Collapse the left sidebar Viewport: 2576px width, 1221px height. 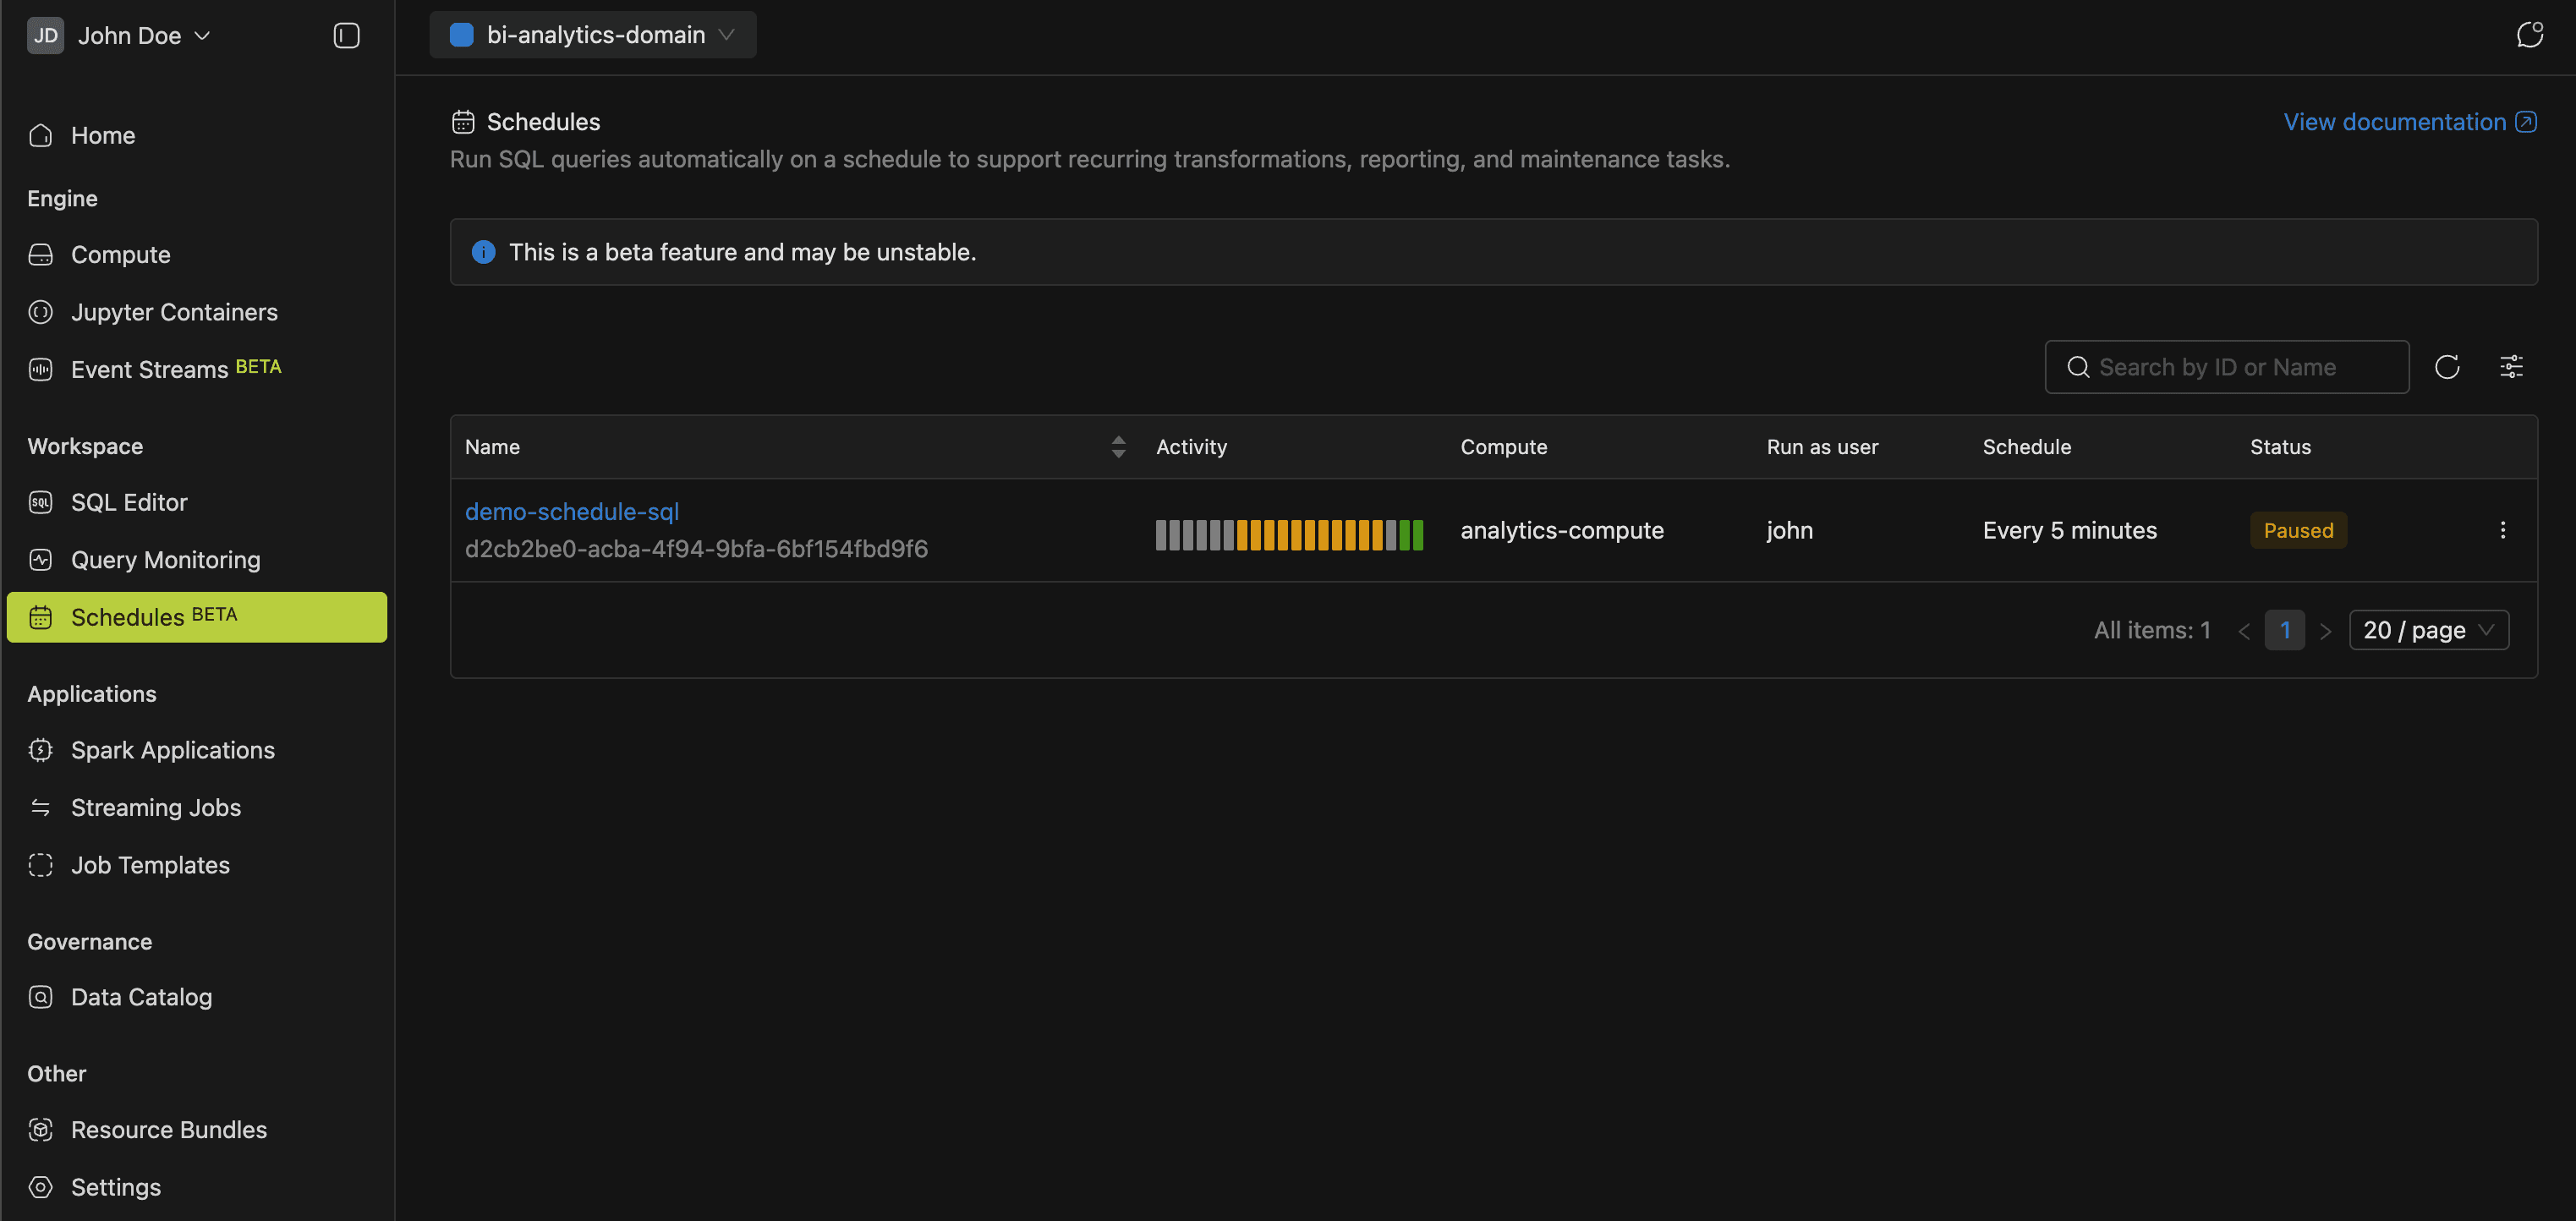(x=345, y=35)
